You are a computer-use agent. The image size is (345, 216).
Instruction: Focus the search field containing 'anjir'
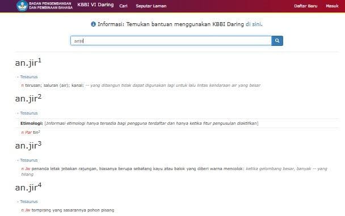[x=171, y=41]
